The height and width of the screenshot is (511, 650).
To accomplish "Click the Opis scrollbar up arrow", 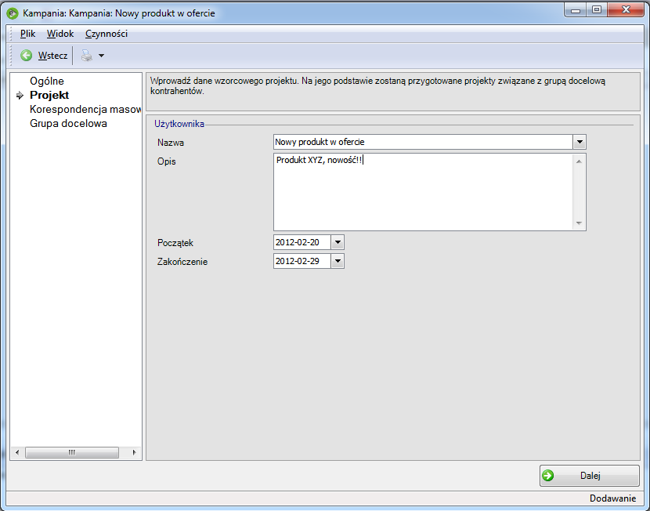I will (x=579, y=161).
